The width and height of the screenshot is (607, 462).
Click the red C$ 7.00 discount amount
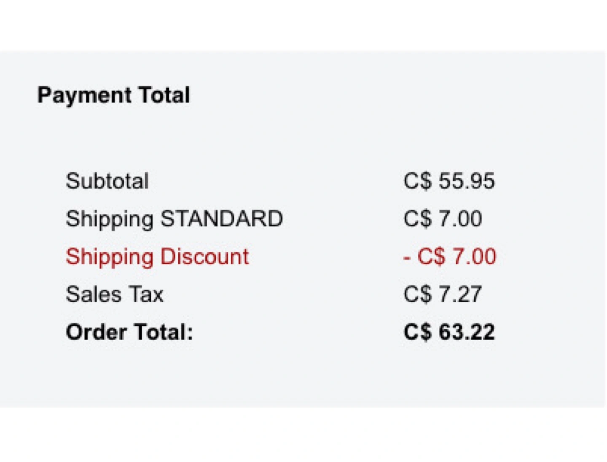coord(457,256)
